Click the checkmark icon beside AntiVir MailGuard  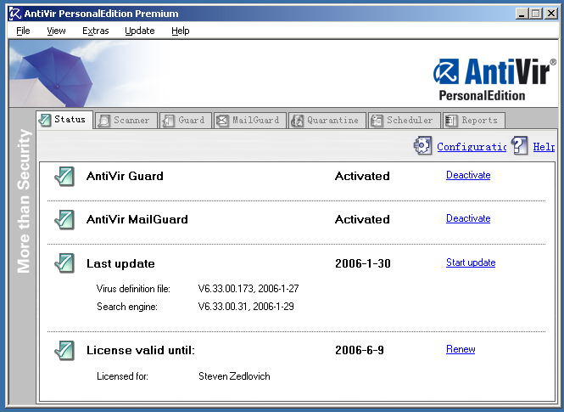(64, 220)
